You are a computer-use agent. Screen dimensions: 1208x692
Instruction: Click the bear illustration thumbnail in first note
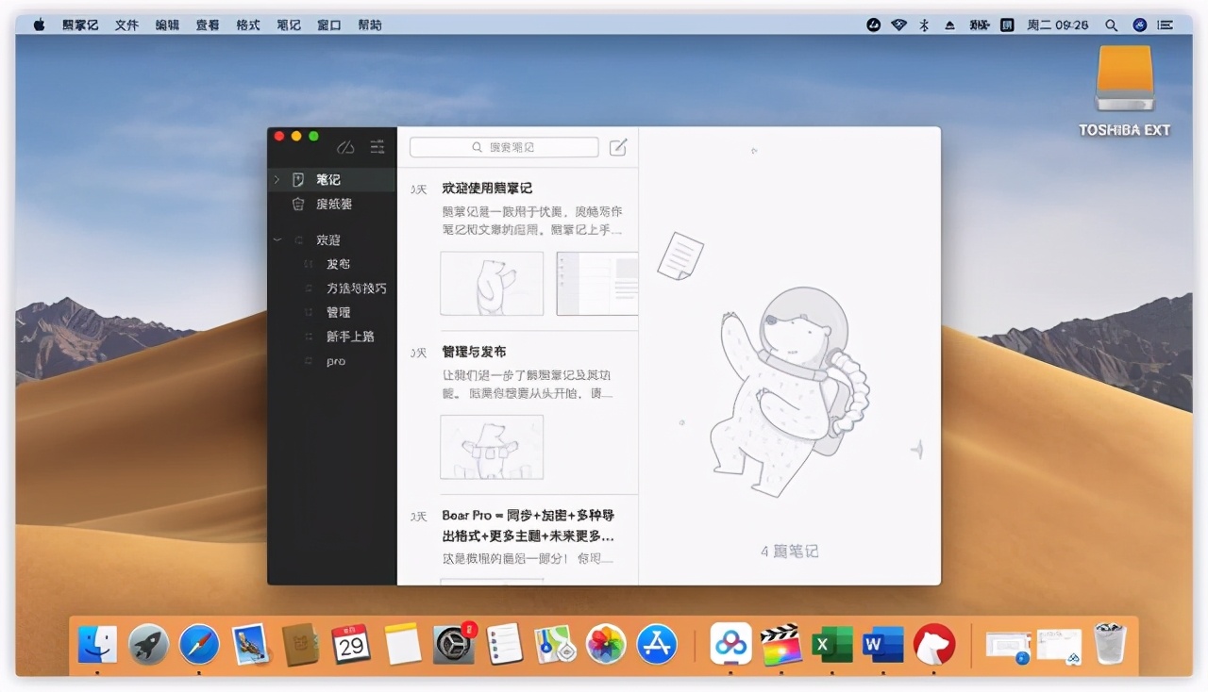[x=492, y=283]
